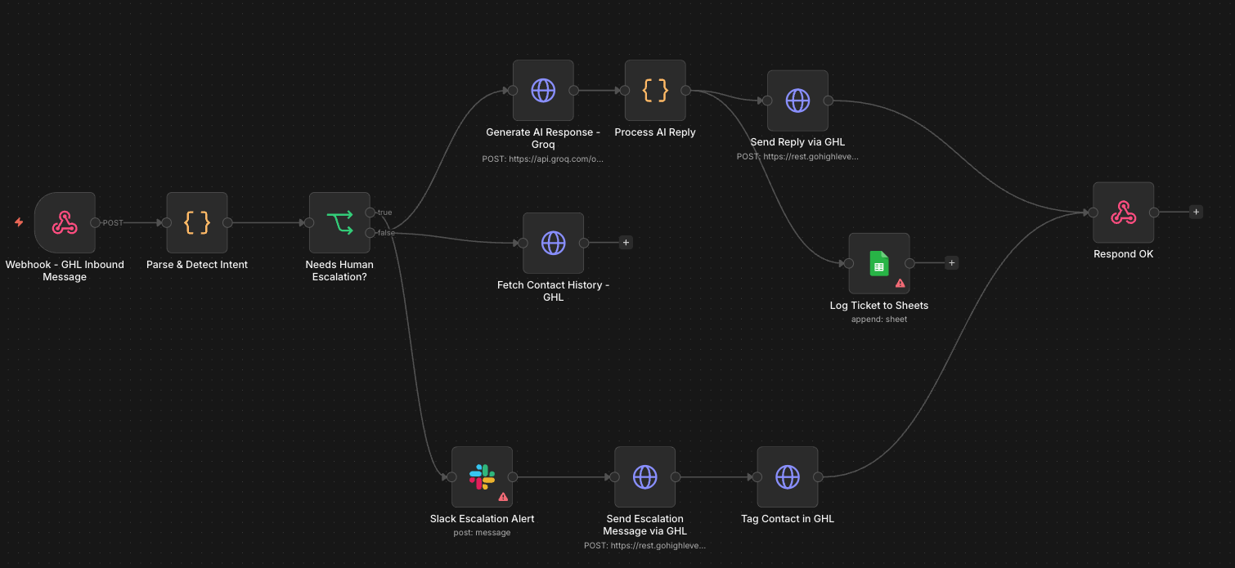Click the append: sheet label under Log Ticket to Sheets
This screenshot has width=1235, height=568.
point(879,319)
